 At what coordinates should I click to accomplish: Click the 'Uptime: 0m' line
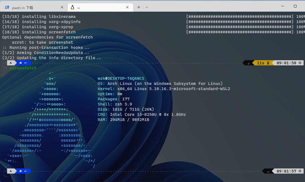click(110, 94)
